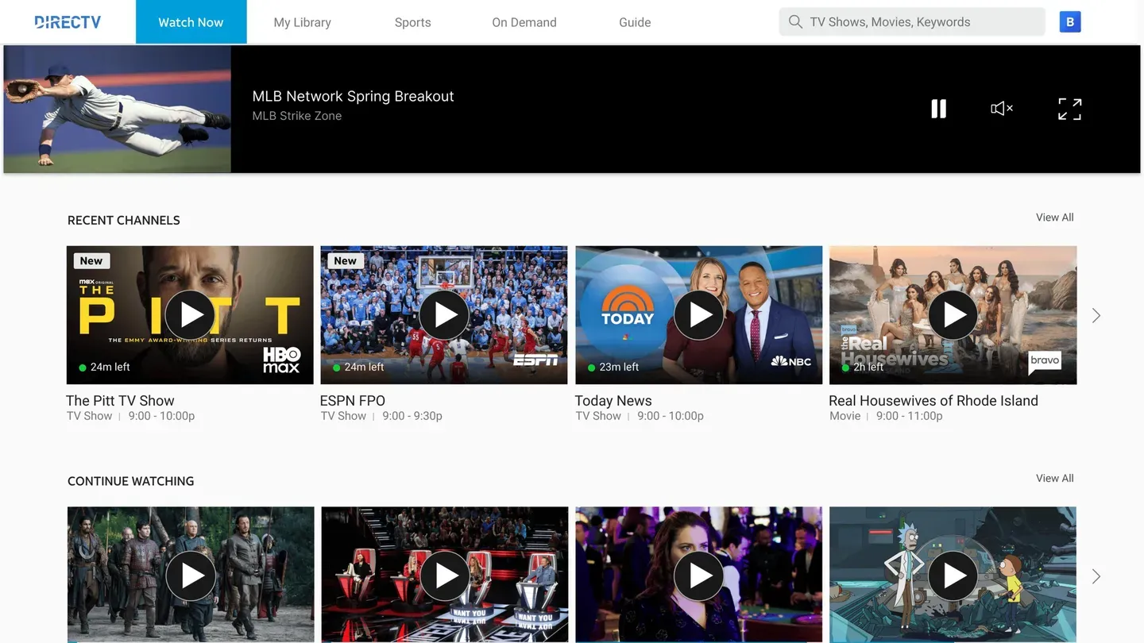
Task: Play ESPN FPO channel
Action: [445, 315]
